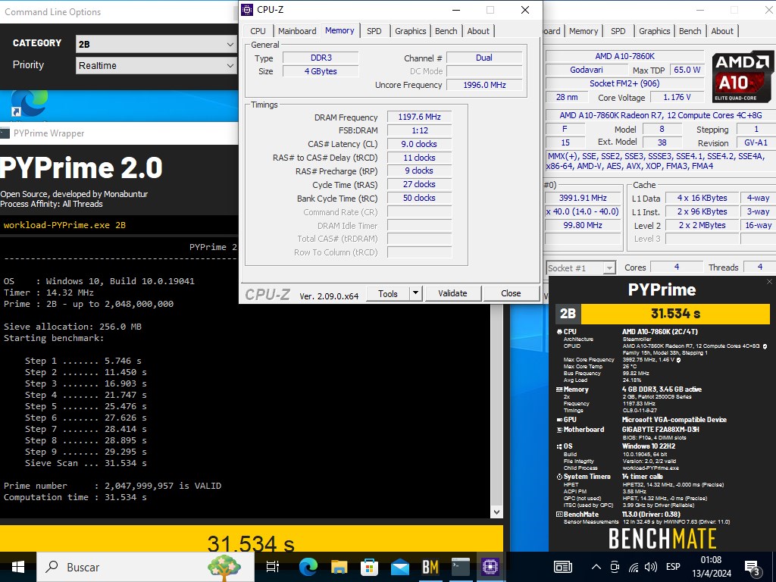Show hidden system tray icons
Screen dimensions: 776x582
(x=596, y=567)
